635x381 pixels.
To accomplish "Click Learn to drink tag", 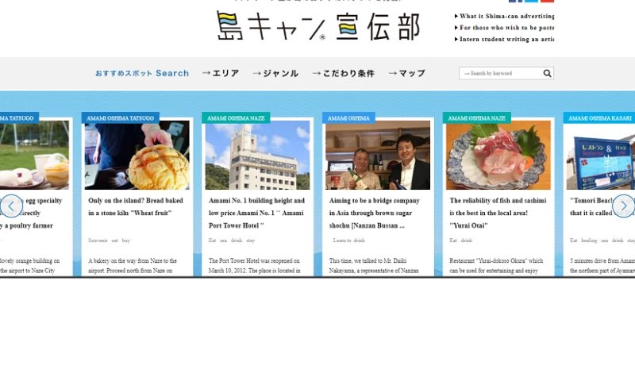I will click(x=348, y=241).
